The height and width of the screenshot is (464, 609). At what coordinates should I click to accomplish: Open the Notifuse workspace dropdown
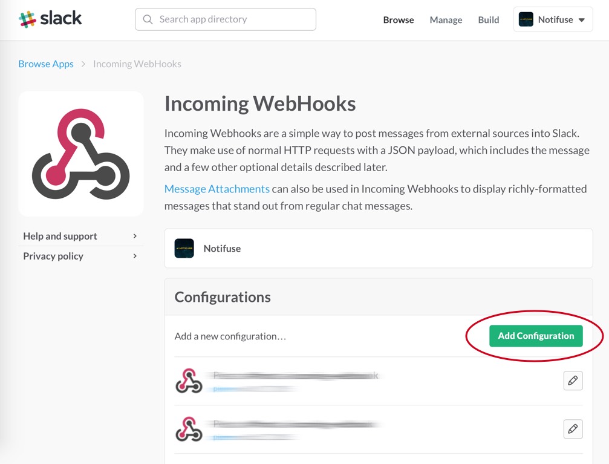[553, 19]
